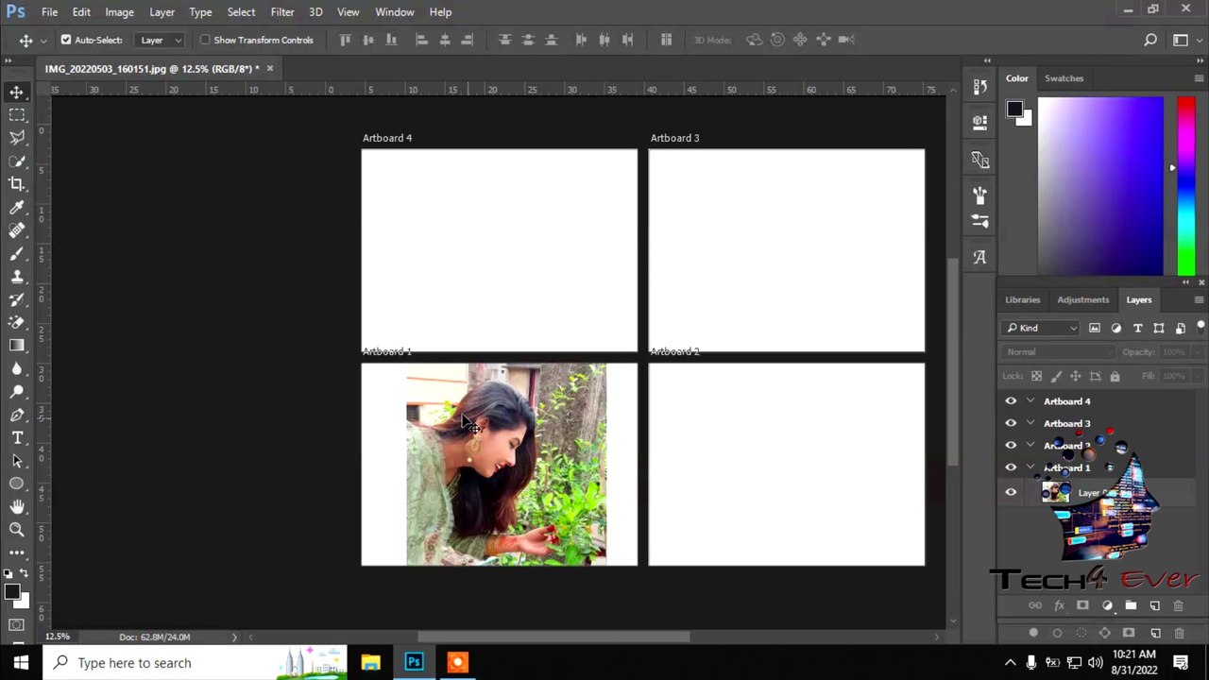1209x680 pixels.
Task: Open the letter A panel icon in the dock
Action: (x=979, y=257)
